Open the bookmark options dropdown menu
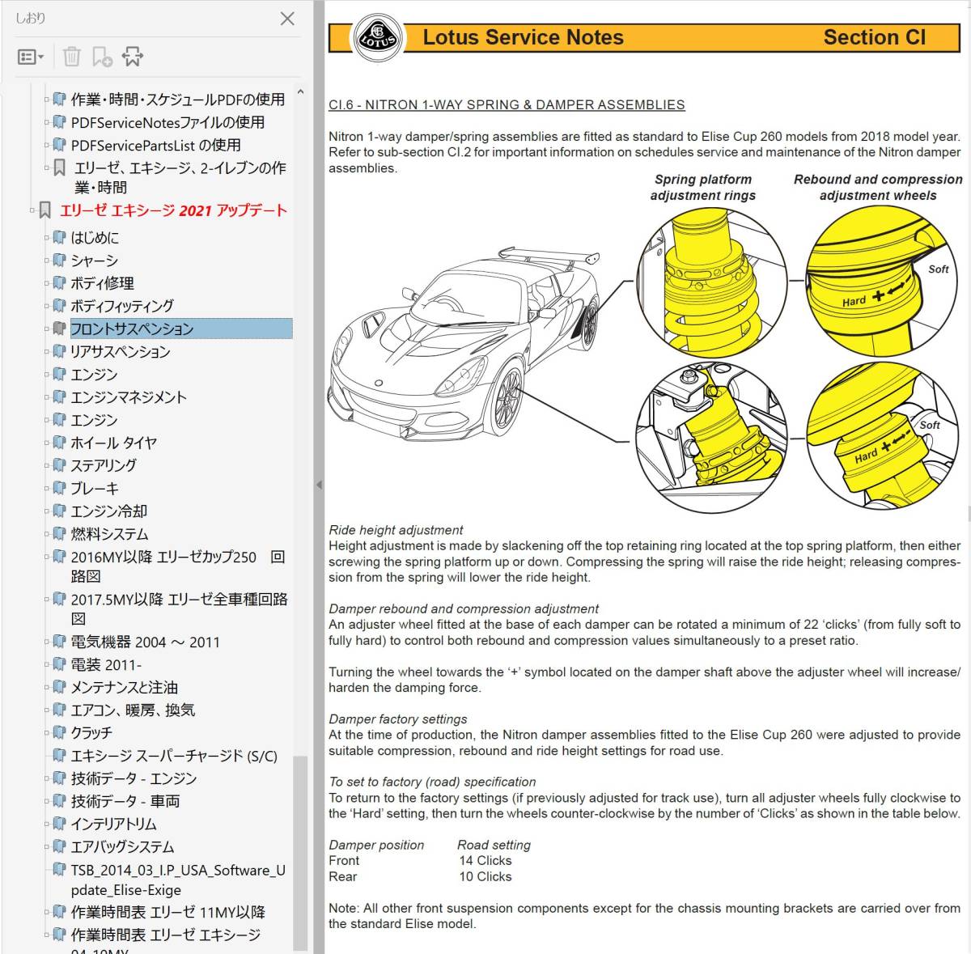The image size is (971, 954). click(x=31, y=57)
